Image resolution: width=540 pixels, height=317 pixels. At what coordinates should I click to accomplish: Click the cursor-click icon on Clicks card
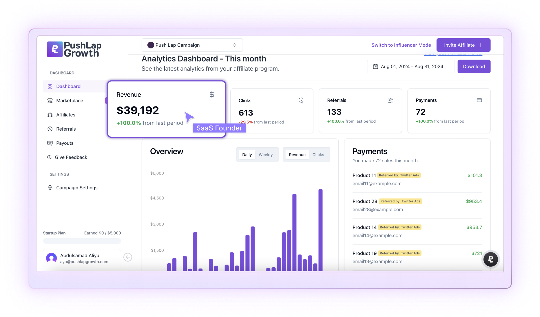[x=301, y=101]
